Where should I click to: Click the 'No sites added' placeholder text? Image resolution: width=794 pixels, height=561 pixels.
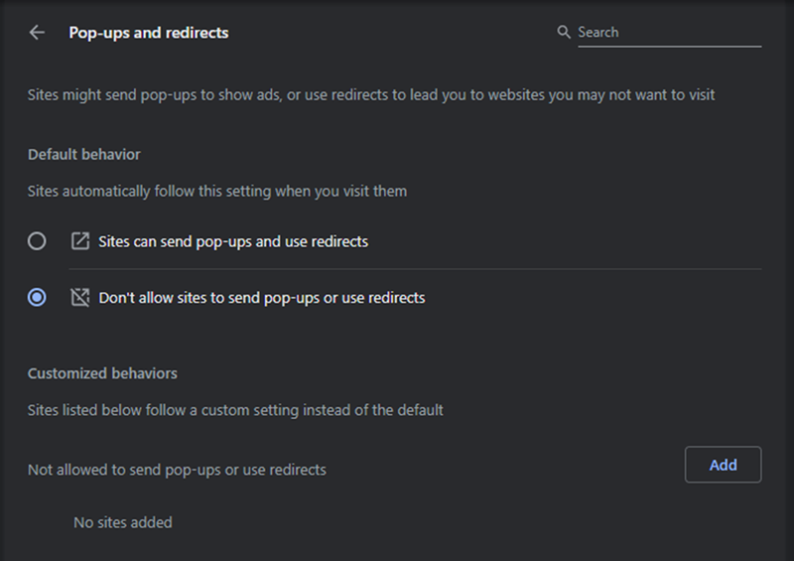click(123, 522)
